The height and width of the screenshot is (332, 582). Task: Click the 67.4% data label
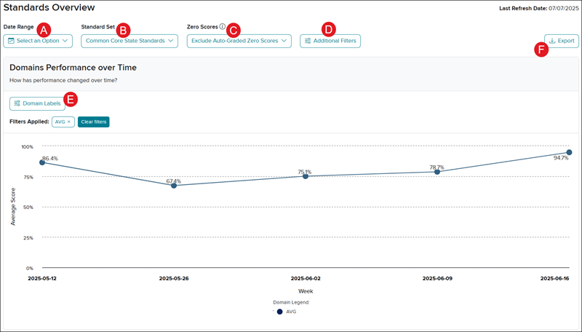click(173, 181)
